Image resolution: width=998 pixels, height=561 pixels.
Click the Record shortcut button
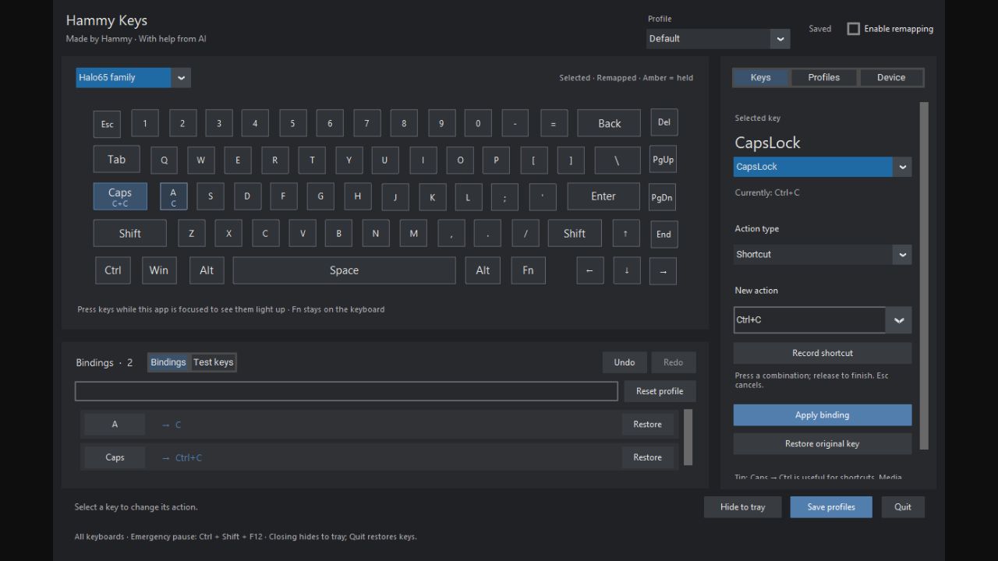[x=823, y=353]
